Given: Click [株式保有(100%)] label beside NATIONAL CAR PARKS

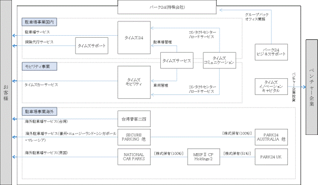Looking at the screenshot, I should tap(169, 154).
